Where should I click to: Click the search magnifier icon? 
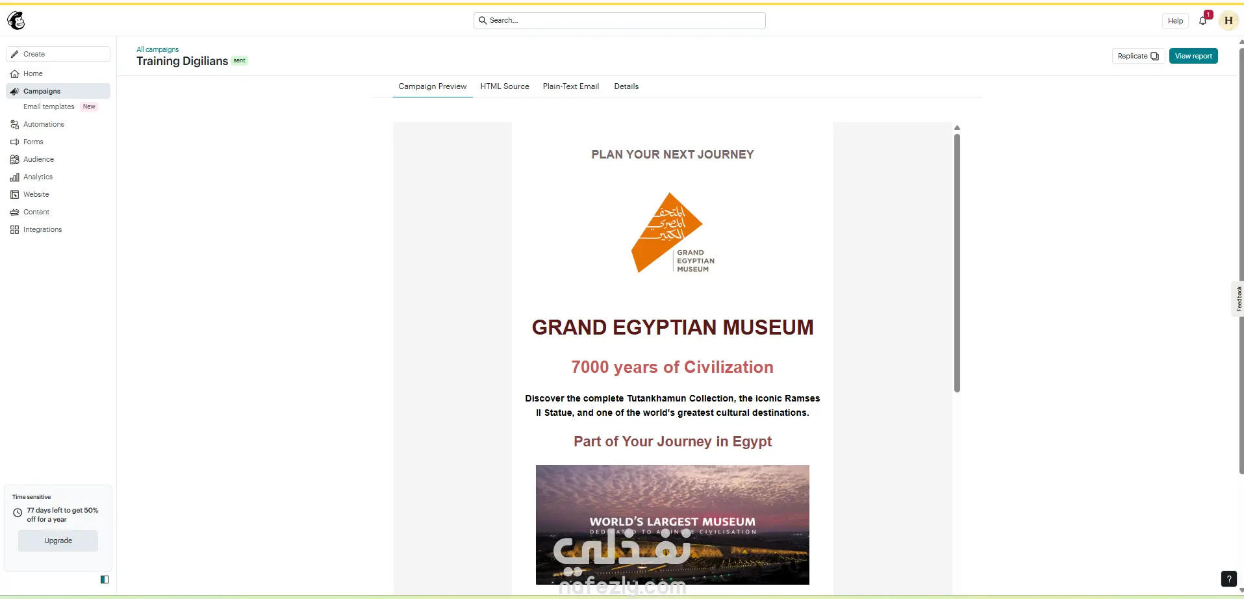tap(483, 20)
